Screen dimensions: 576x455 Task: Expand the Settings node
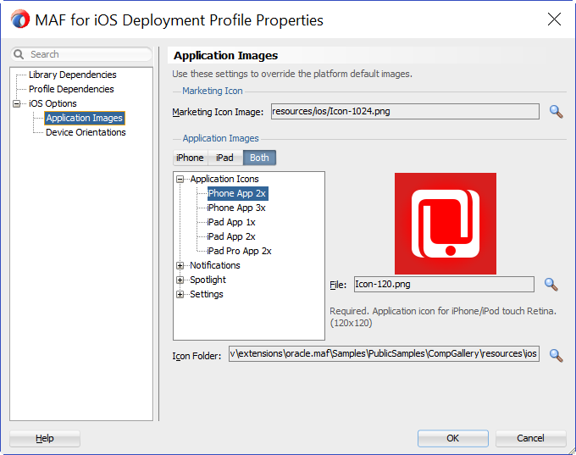tap(180, 294)
